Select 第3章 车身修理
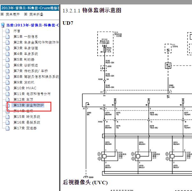This screenshot has width=192, height=191. coord(26,48)
